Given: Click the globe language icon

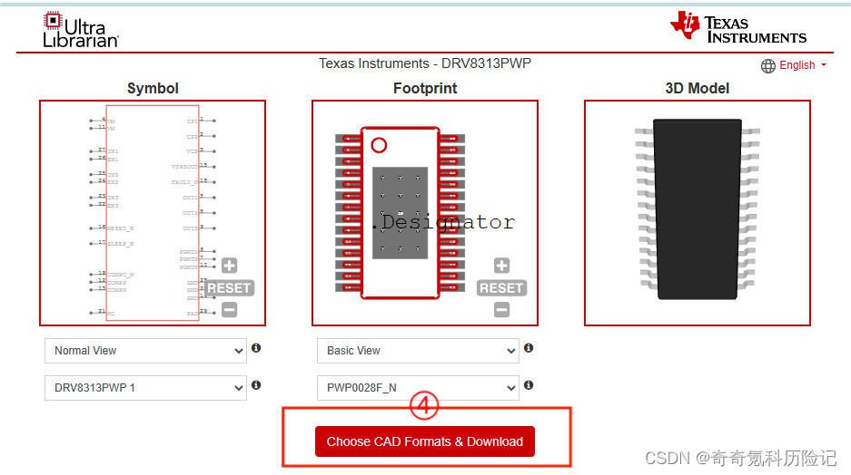Looking at the screenshot, I should 768,66.
